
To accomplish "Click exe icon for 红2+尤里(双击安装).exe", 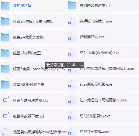I will pyautogui.click(x=72, y=52).
